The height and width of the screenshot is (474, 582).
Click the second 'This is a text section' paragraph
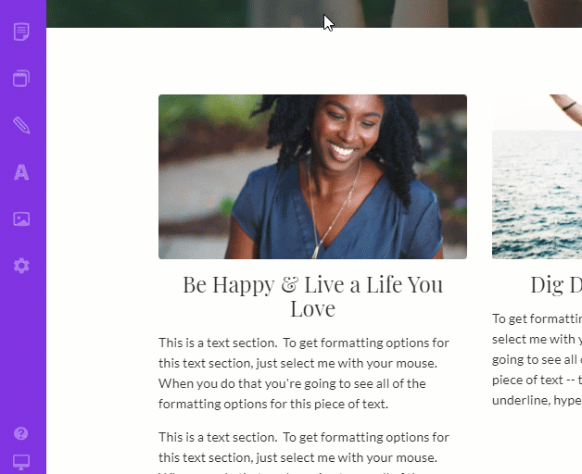pos(304,453)
